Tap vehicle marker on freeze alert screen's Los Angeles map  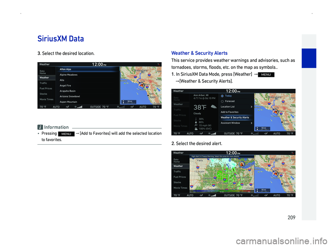tap(275, 174)
